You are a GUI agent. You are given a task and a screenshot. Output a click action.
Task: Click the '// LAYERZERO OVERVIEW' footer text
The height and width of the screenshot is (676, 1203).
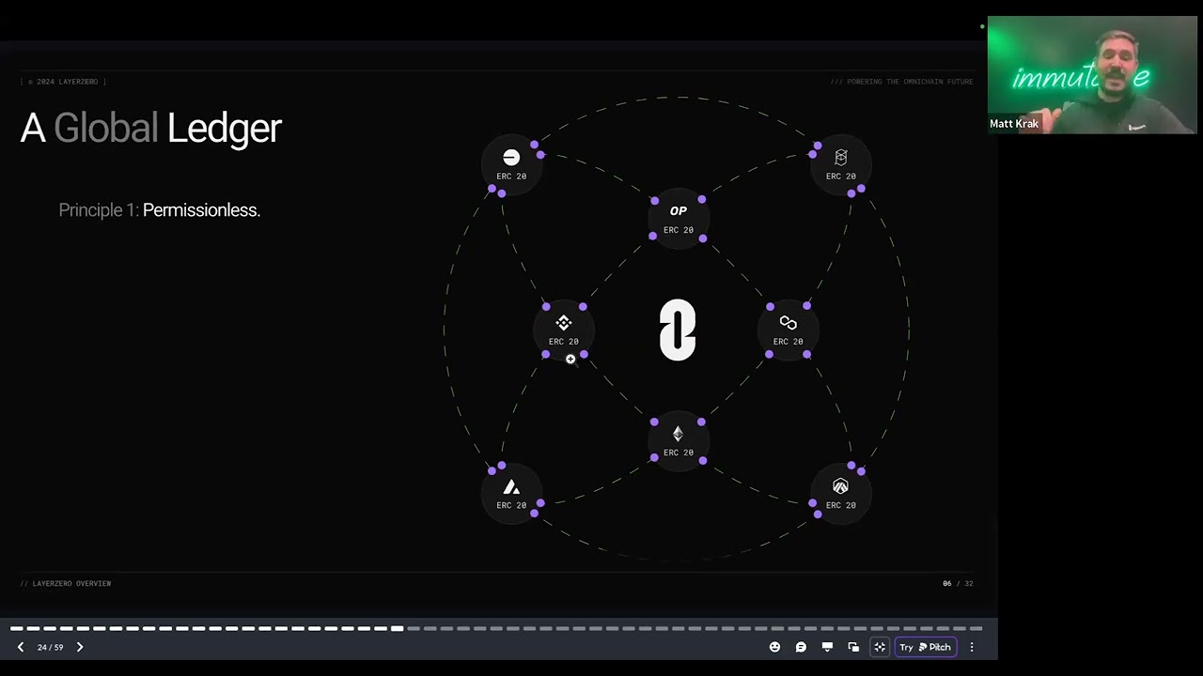point(66,584)
